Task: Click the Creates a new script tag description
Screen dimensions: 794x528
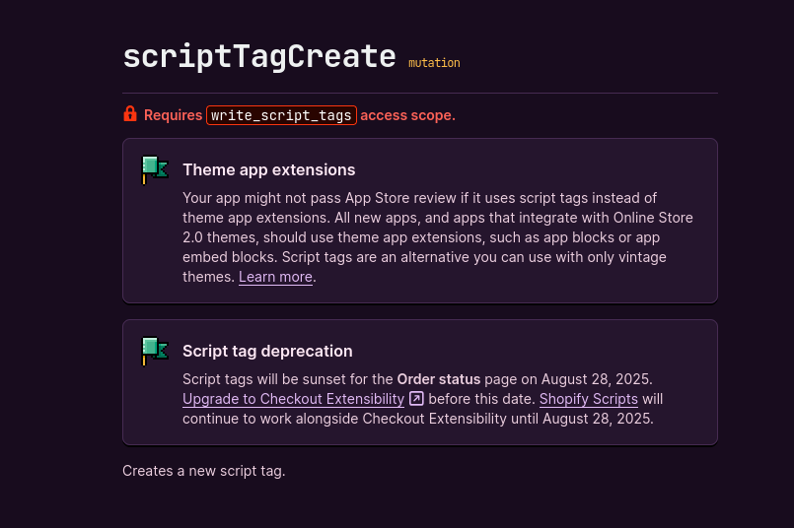Action: coord(203,471)
